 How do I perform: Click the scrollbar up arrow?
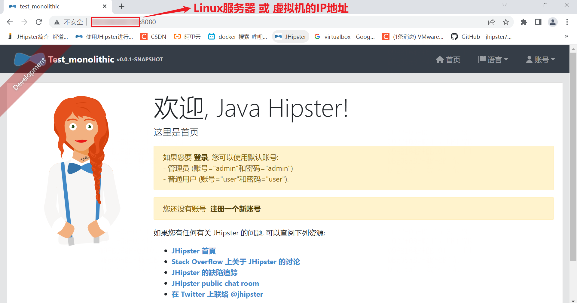point(573,48)
